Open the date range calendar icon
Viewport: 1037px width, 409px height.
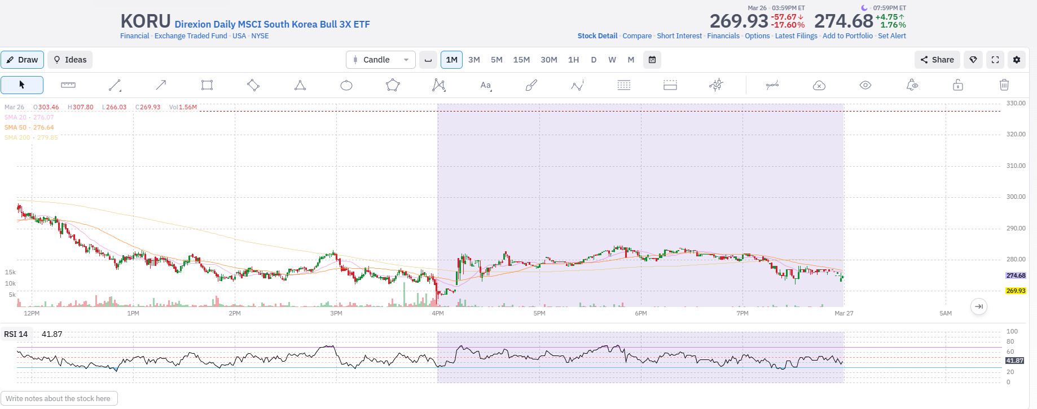tap(652, 60)
